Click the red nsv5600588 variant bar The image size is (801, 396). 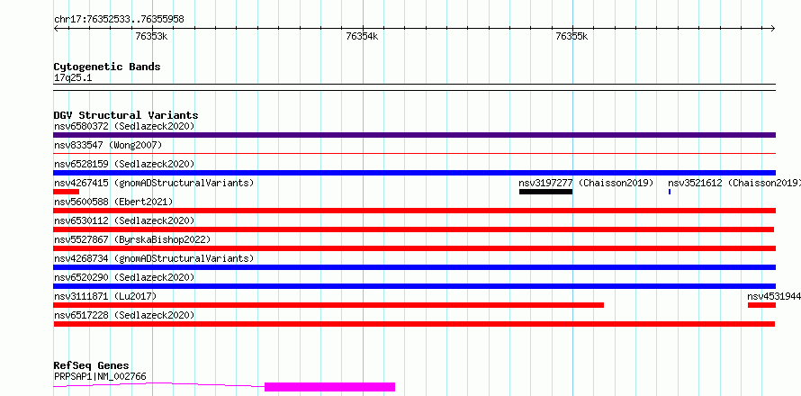click(414, 211)
